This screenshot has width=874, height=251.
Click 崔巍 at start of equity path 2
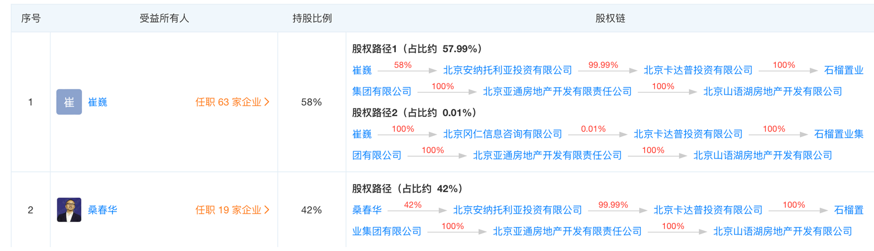click(362, 134)
